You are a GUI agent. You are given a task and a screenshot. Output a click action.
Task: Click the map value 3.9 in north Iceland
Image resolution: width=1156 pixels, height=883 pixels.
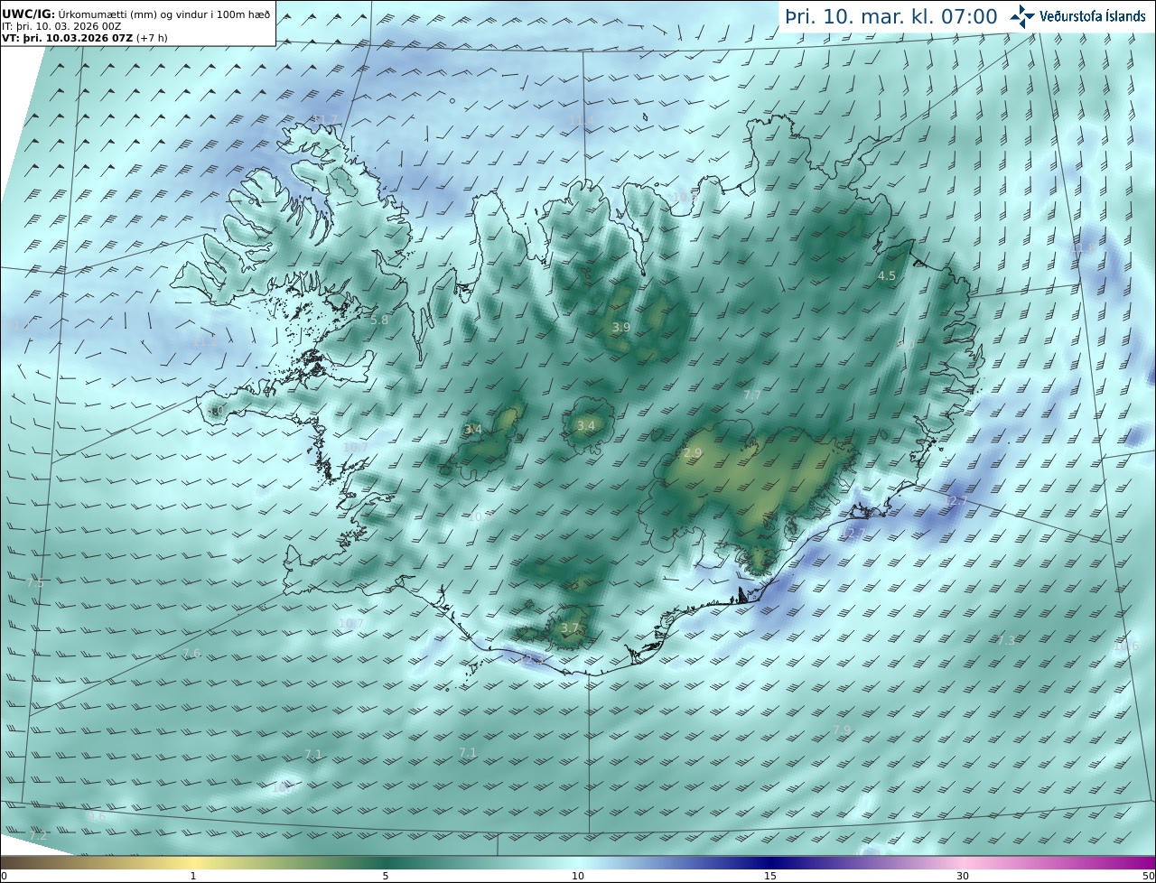click(621, 327)
